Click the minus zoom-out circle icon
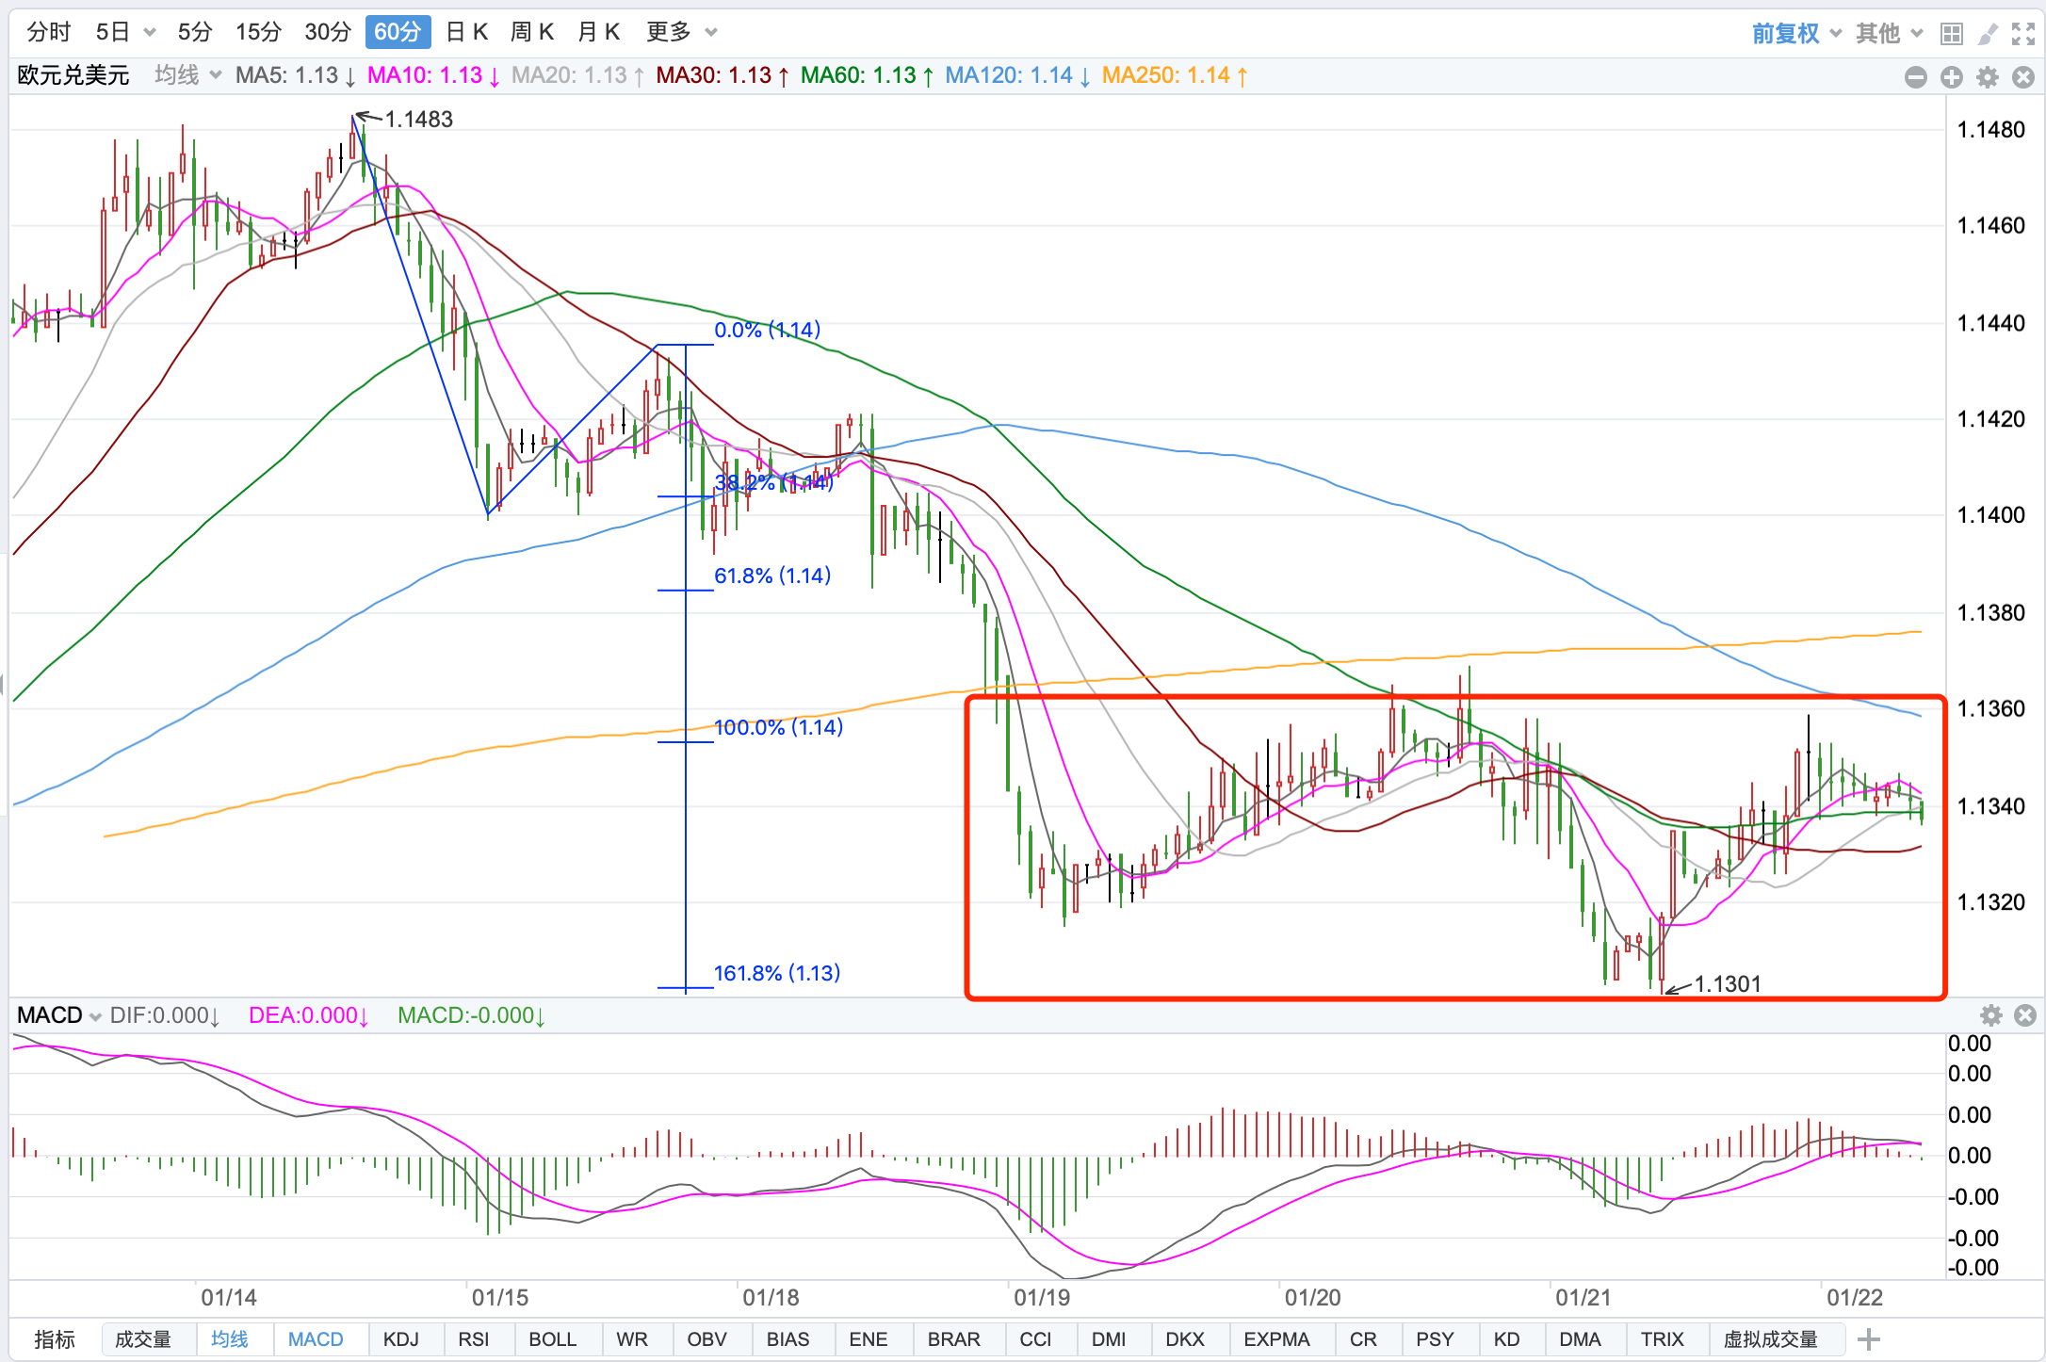The image size is (2046, 1362). (x=1915, y=77)
